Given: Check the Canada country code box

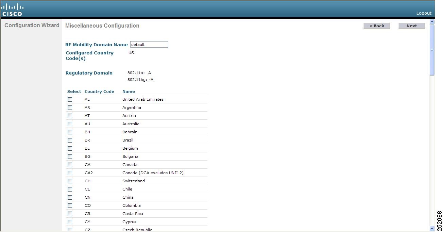Looking at the screenshot, I should click(x=70, y=165).
